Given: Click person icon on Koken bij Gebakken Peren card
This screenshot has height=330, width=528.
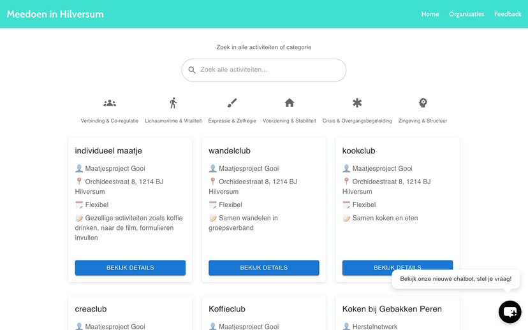Looking at the screenshot, I should click(x=346, y=326).
